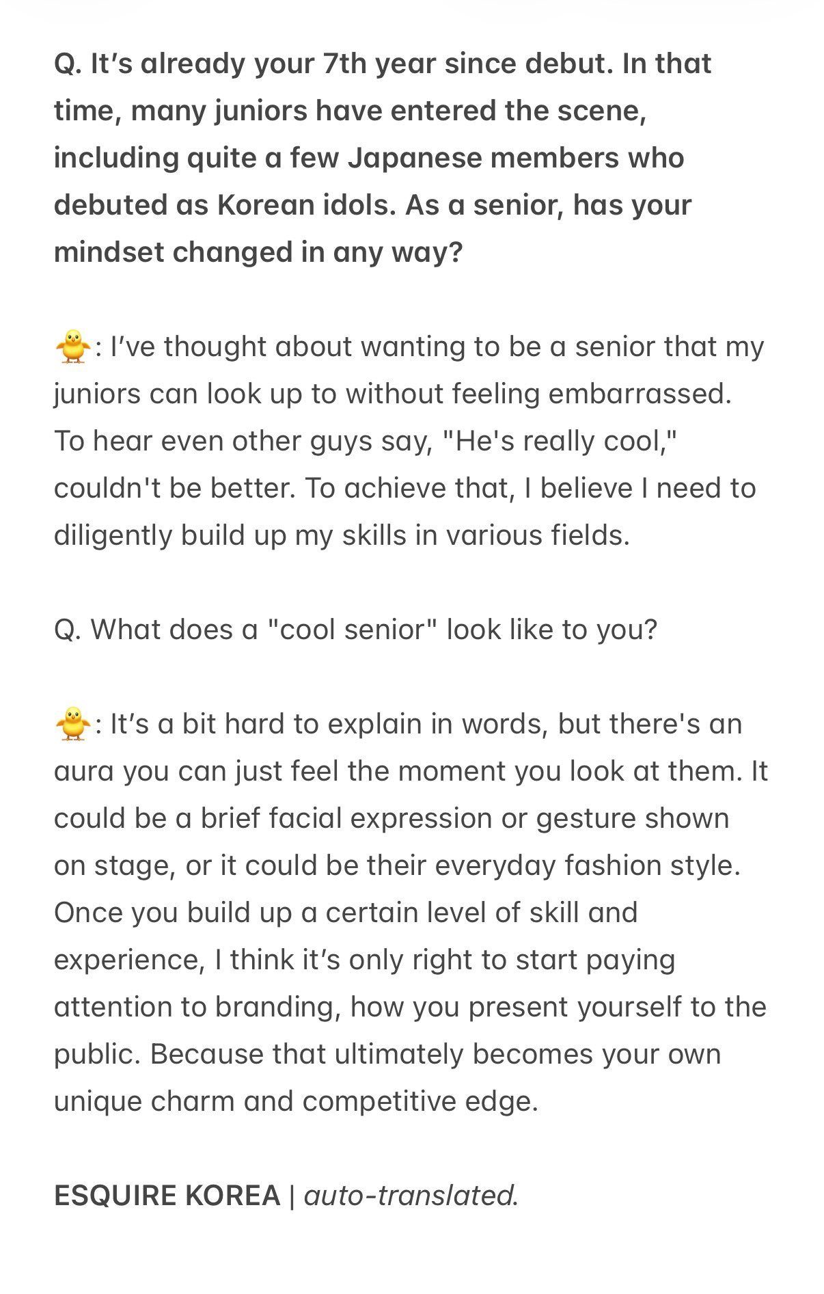Click the second chick emoji before "It's a bit hard"
Screen dimensions: 824x1294
[72, 724]
